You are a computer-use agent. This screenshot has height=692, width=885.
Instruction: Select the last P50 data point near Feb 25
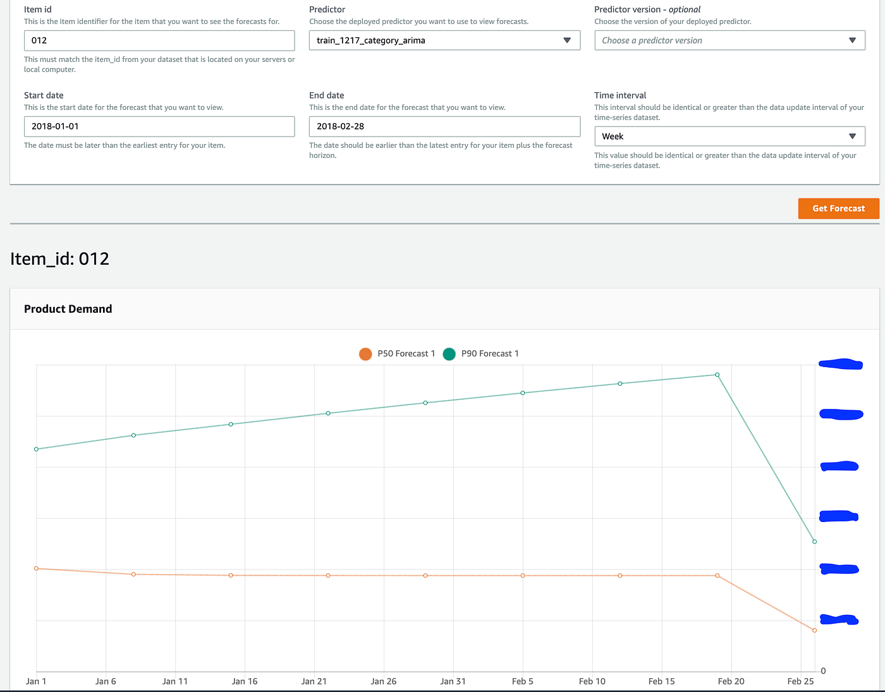click(x=814, y=630)
